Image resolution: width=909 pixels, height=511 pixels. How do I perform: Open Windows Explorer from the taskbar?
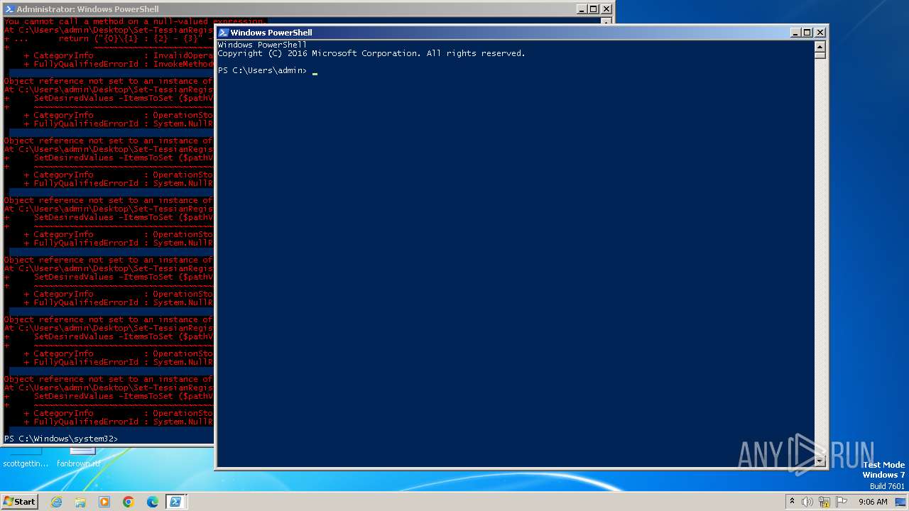(x=80, y=502)
